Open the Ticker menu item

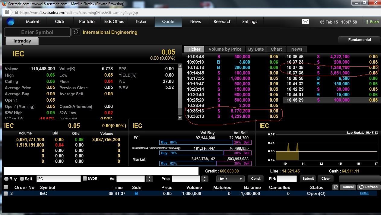[x=141, y=22]
